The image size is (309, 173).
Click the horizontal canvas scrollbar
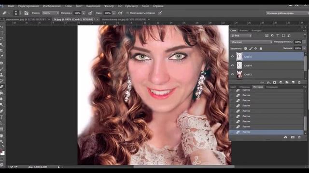[184, 167]
